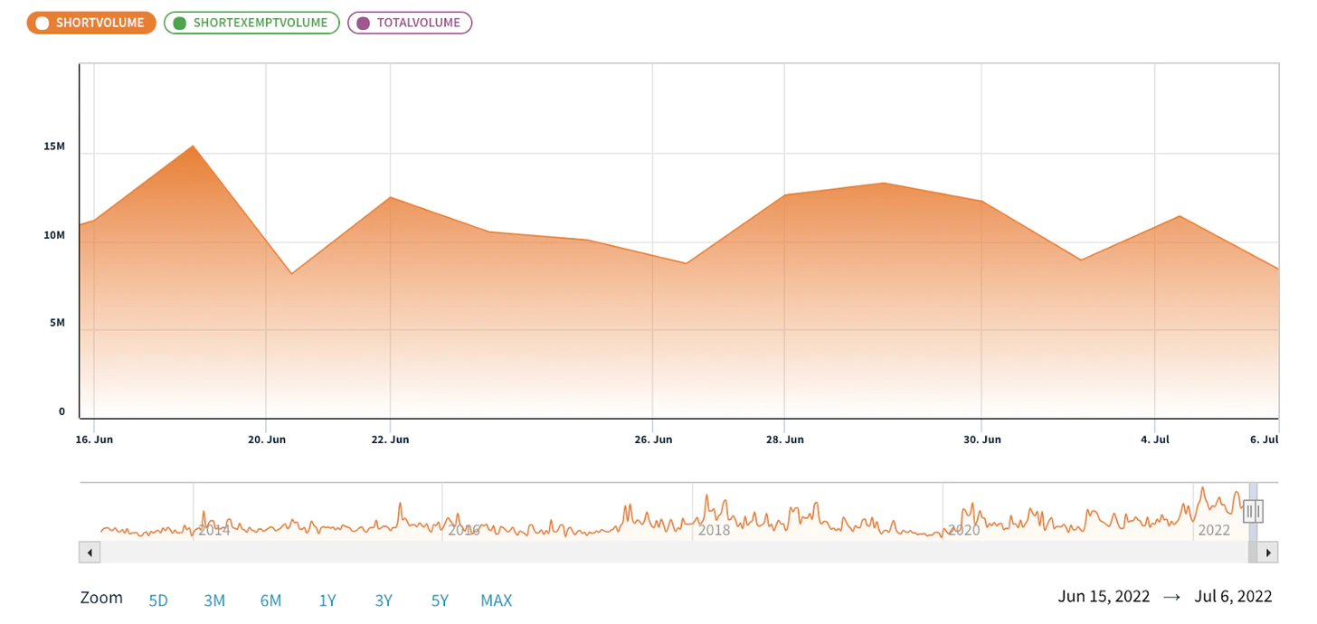Select the 3Y zoom range
The height and width of the screenshot is (624, 1317).
click(x=384, y=600)
